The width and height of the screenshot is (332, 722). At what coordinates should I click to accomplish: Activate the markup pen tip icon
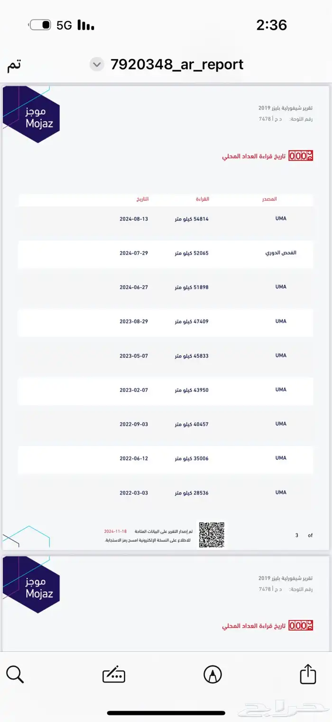click(x=212, y=674)
